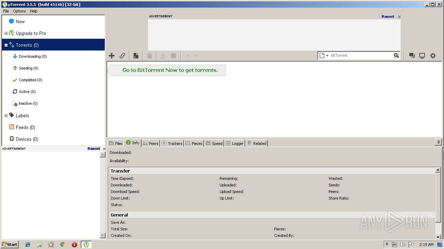Open the search provider dropdown arrow
This screenshot has height=249, width=444.
327,56
